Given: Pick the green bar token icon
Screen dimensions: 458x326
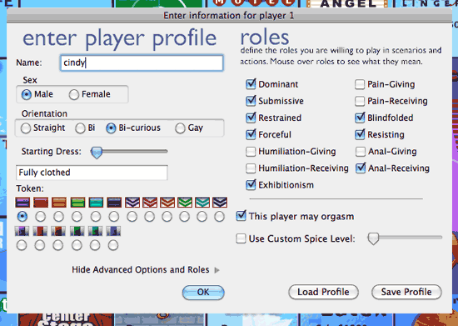Looking at the screenshot, I should tap(77, 203).
